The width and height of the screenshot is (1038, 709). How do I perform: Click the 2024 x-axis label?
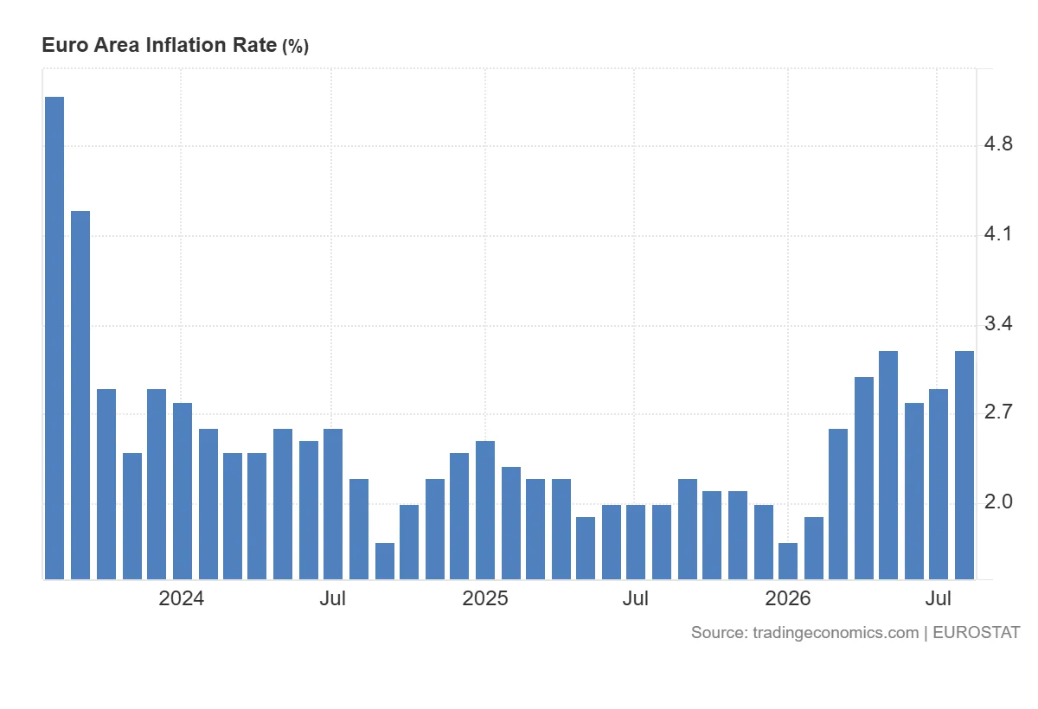182,598
